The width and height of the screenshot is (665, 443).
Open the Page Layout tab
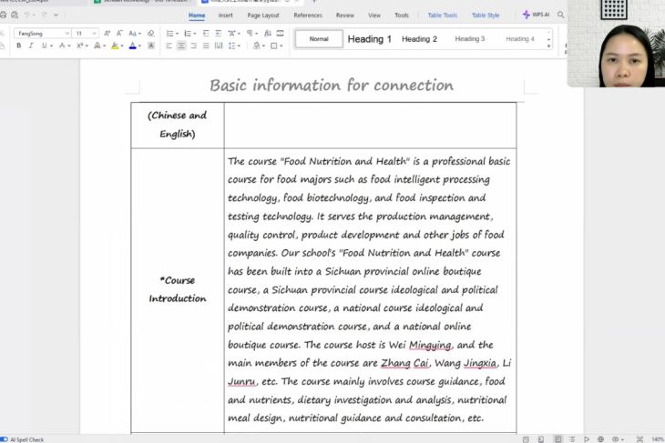pos(263,15)
